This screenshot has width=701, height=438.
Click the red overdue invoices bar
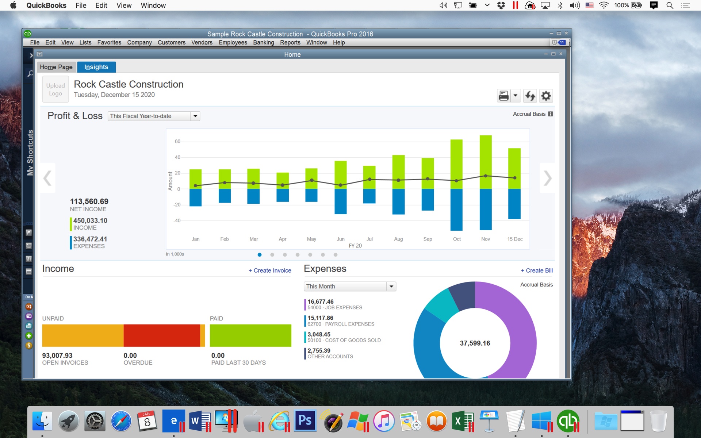click(x=162, y=335)
